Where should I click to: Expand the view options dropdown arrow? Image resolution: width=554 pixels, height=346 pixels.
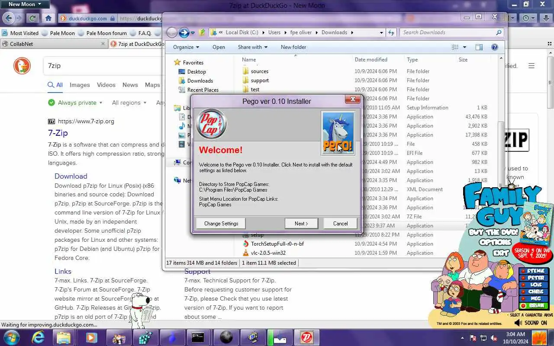(x=464, y=47)
